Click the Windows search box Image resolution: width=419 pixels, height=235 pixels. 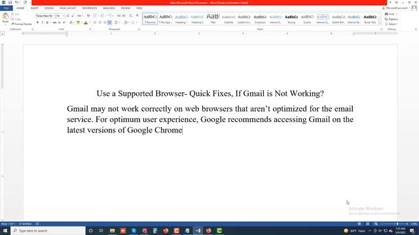(x=48, y=230)
